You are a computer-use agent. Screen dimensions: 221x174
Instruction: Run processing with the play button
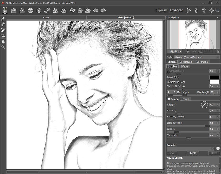click(x=189, y=10)
